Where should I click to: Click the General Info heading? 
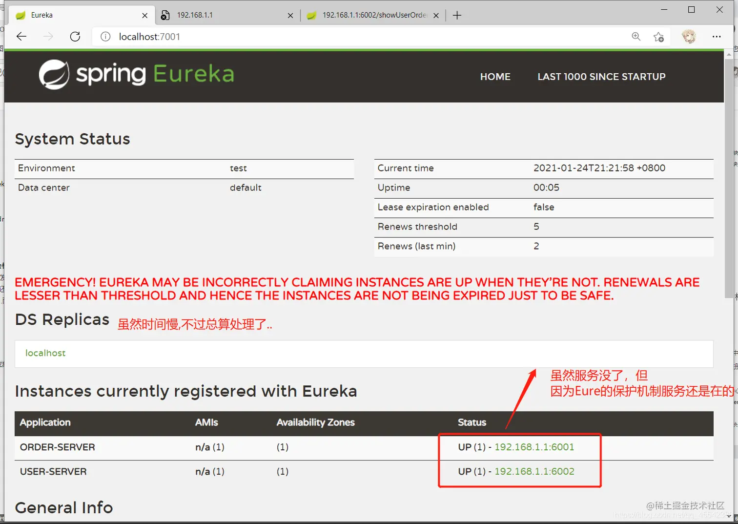[64, 508]
